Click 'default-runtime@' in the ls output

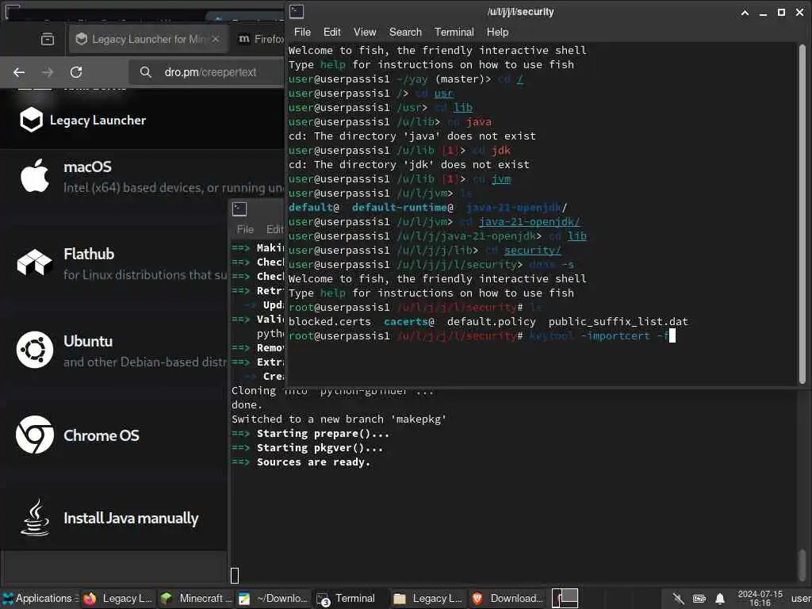coord(403,208)
